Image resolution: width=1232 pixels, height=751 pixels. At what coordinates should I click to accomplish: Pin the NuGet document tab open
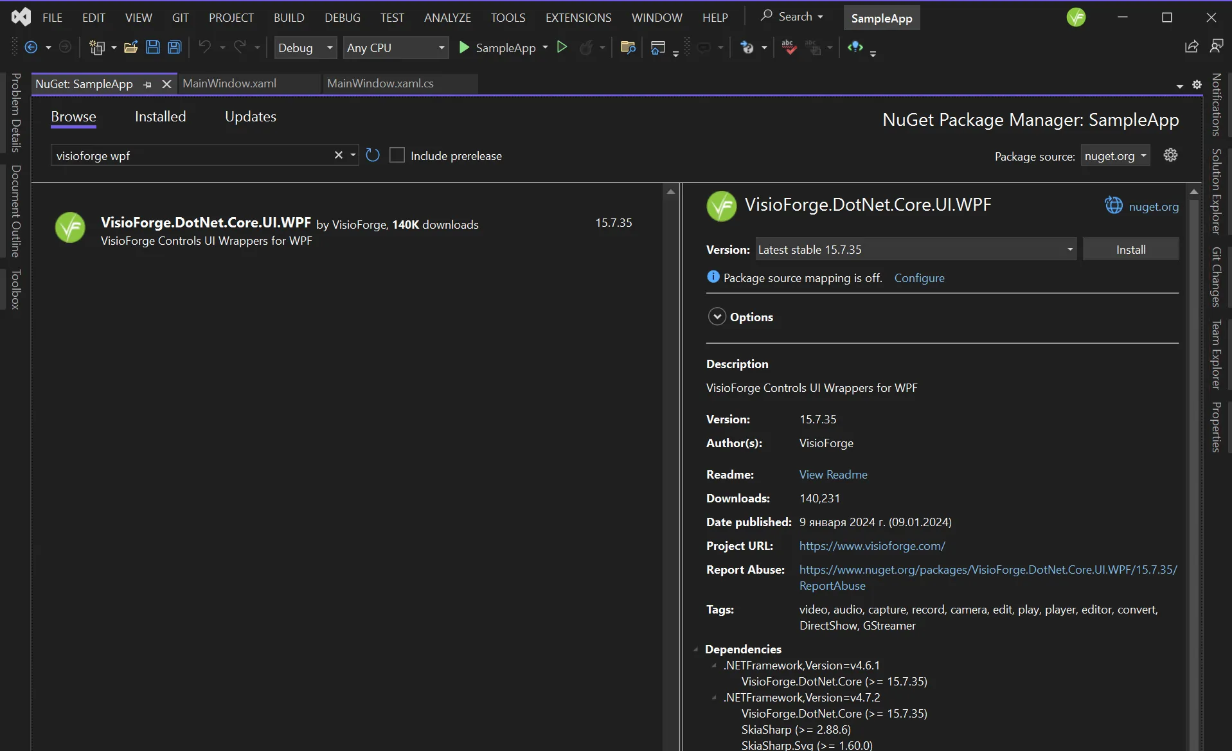[148, 84]
